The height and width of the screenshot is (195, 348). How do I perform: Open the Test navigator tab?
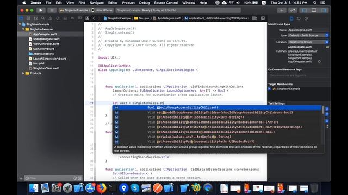pyautogui.click(x=58, y=18)
